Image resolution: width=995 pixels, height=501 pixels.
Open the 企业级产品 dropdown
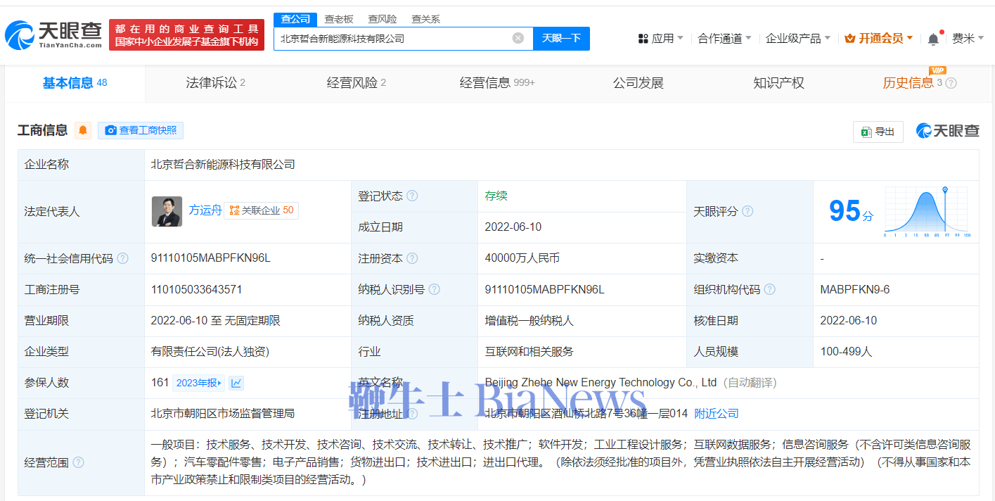pyautogui.click(x=798, y=39)
